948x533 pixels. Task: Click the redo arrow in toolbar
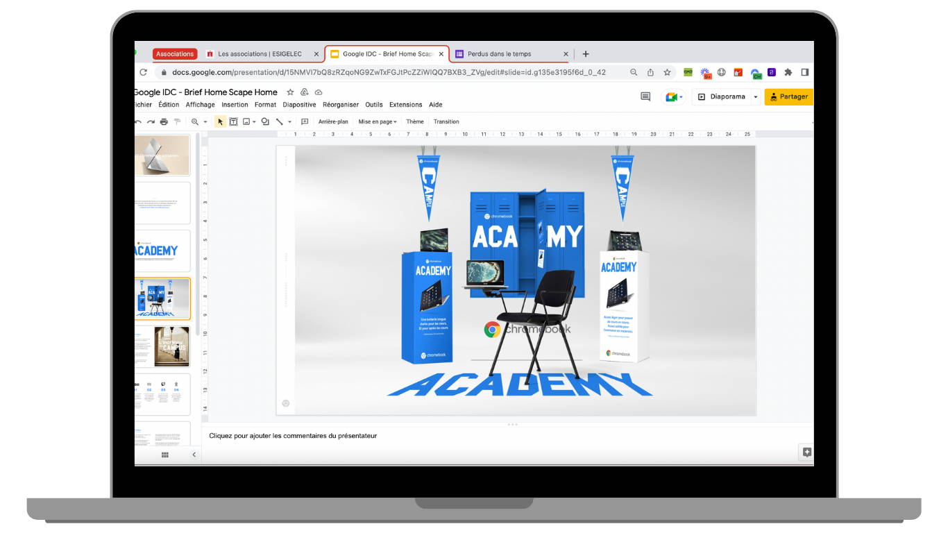coord(151,121)
